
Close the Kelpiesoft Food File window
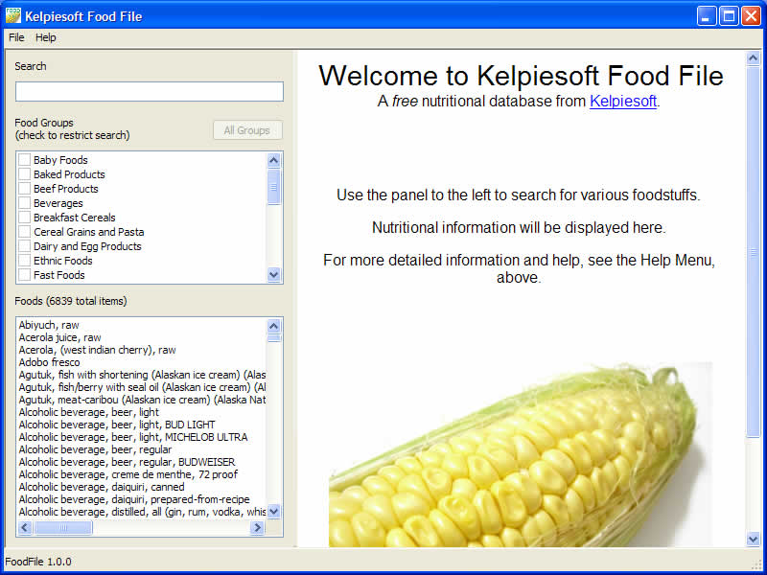751,16
